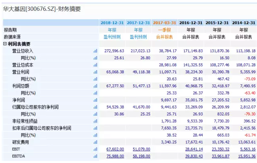This screenshot has height=163, width=257.
Task: Open 一季报 report link
Action: point(165,30)
